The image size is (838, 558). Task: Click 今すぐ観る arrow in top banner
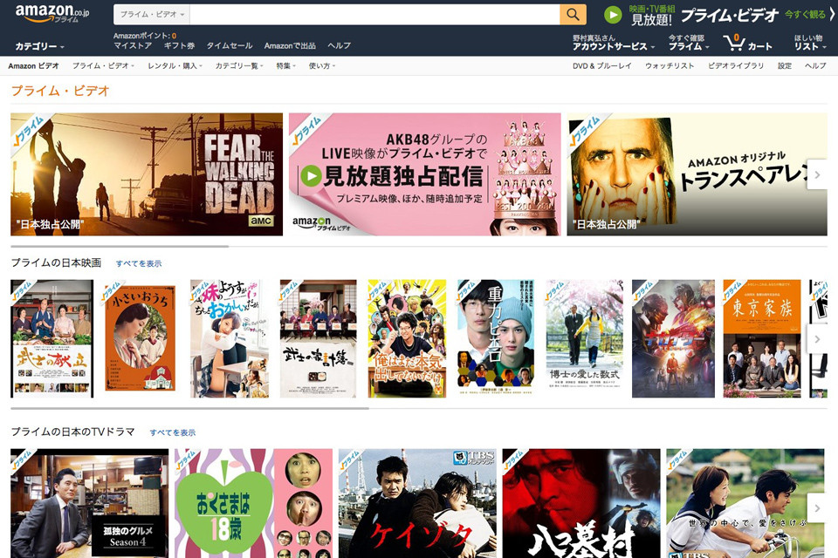click(x=809, y=15)
